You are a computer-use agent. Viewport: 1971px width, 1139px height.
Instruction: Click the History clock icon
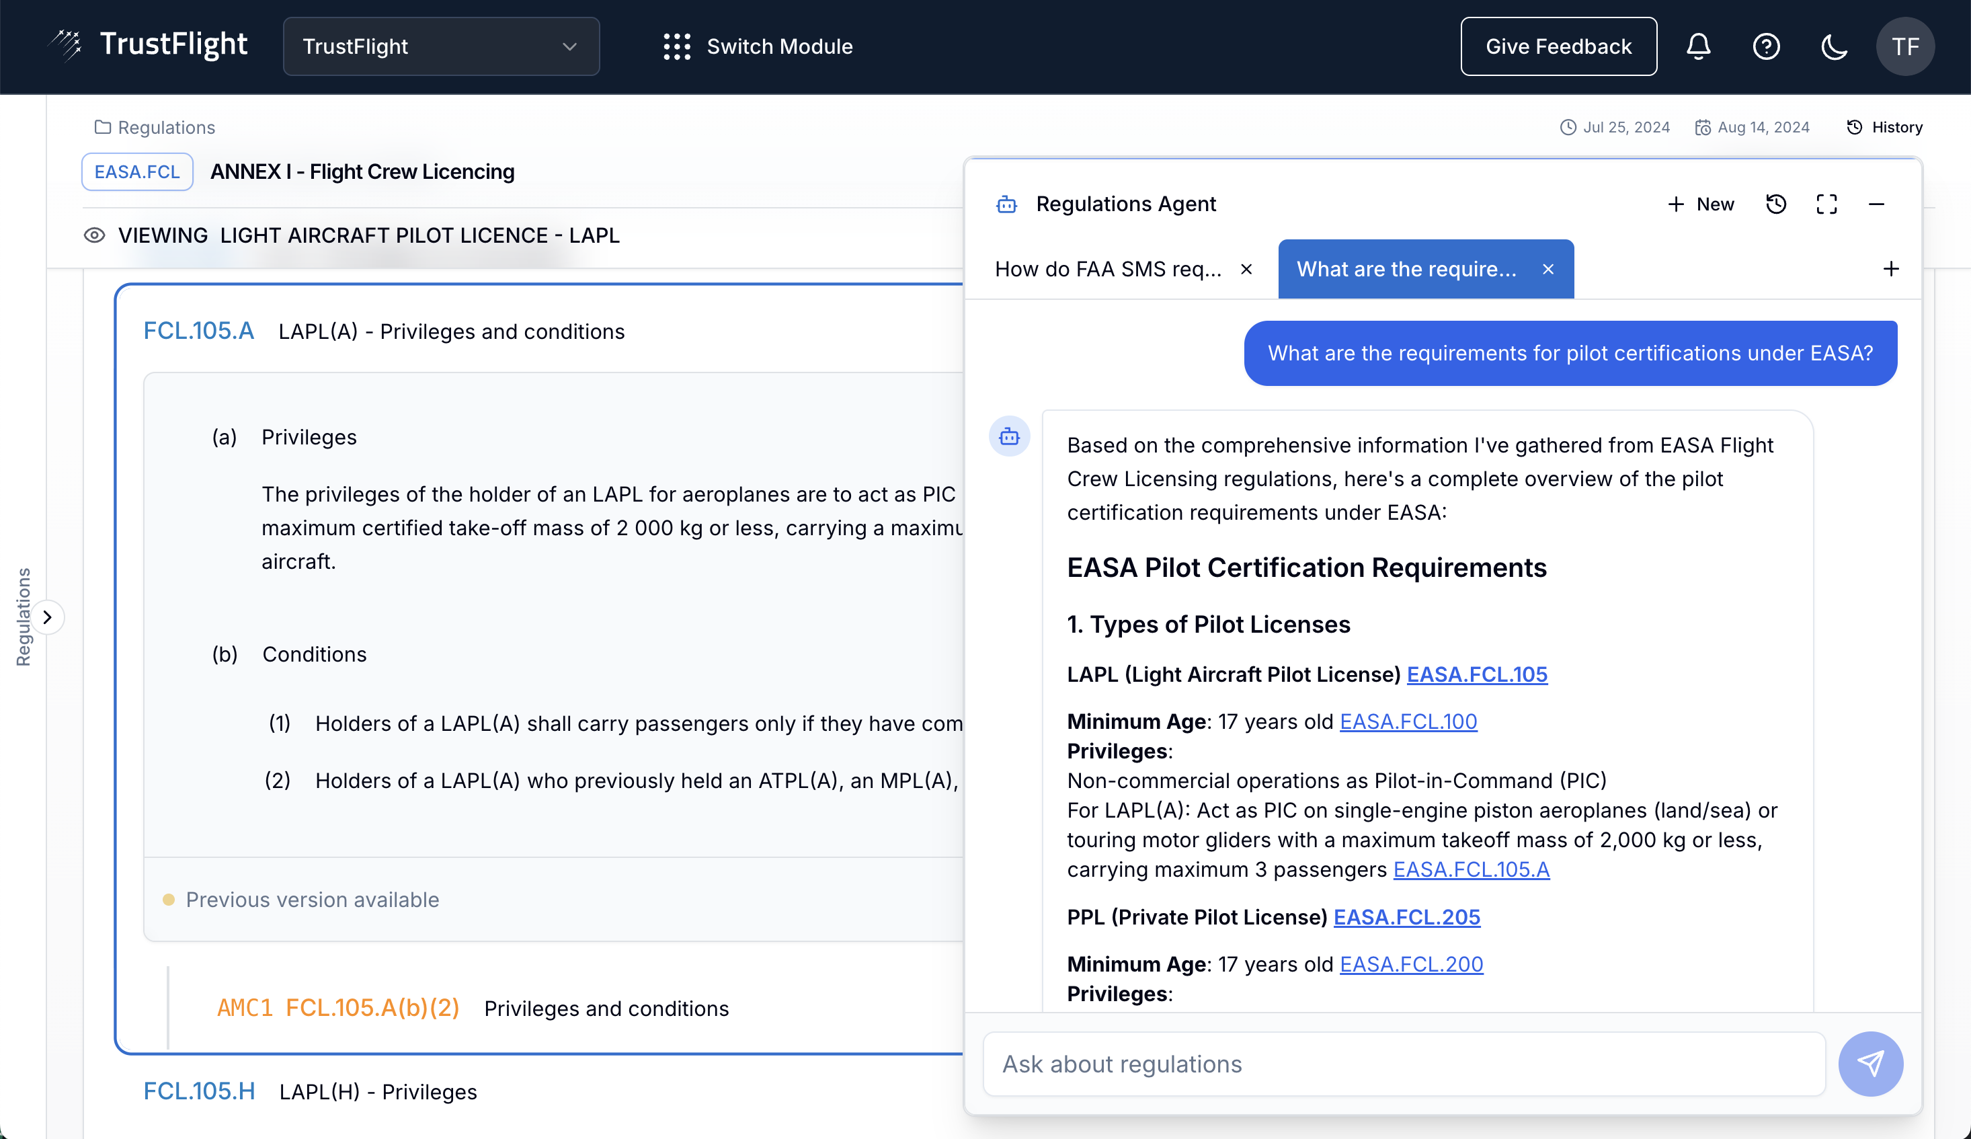point(1855,126)
